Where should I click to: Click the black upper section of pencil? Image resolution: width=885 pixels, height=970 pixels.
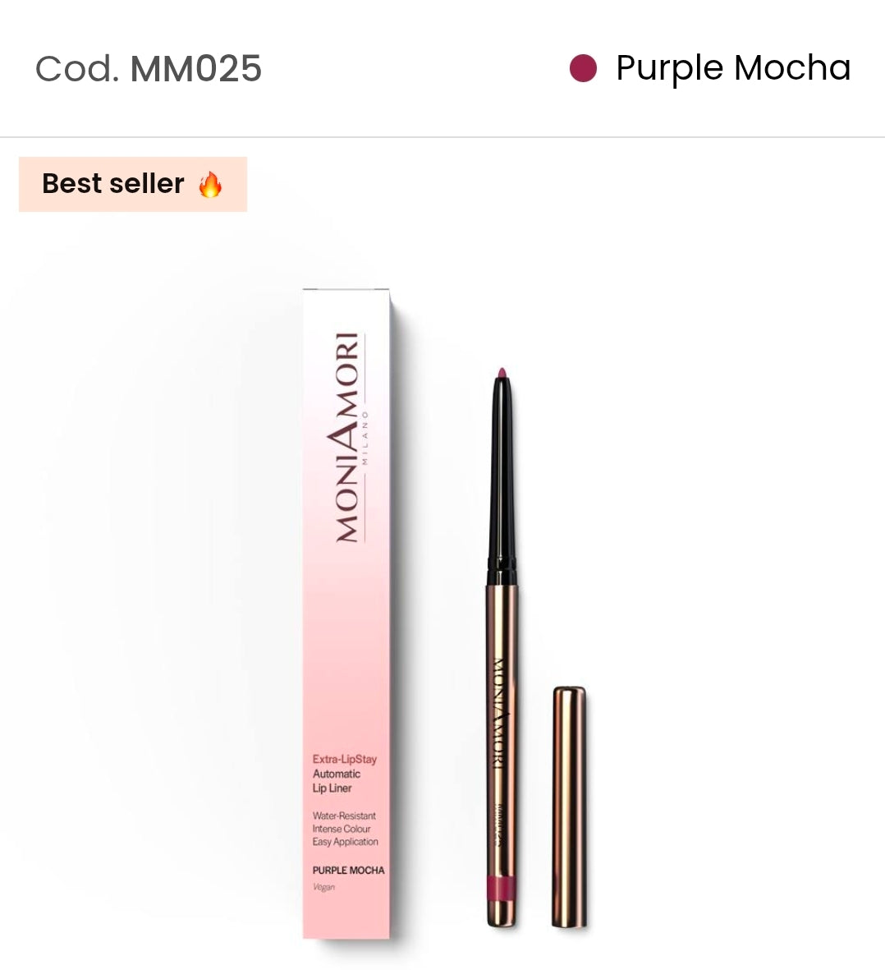(x=502, y=481)
